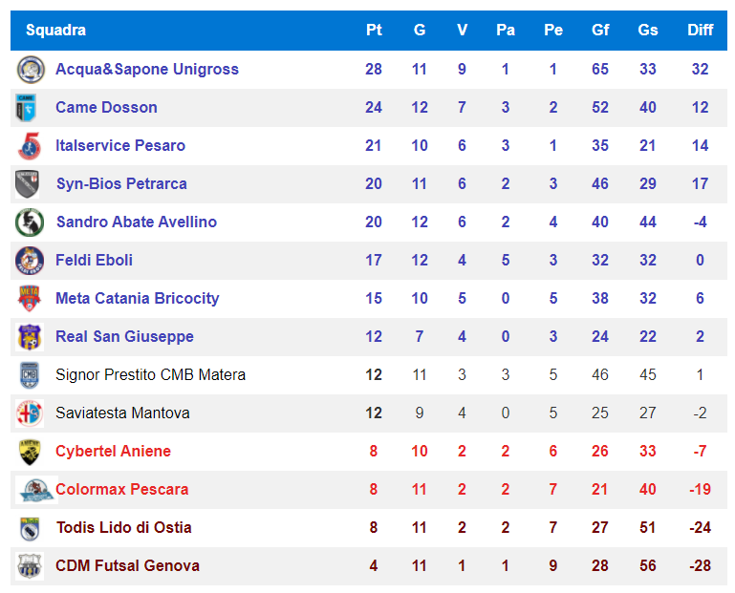Image resolution: width=735 pixels, height=593 pixels.
Task: Click the Gf column header
Action: (x=600, y=30)
